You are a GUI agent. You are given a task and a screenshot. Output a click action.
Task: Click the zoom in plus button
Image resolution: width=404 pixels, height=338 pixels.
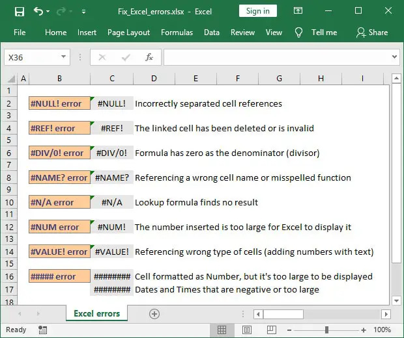click(x=364, y=330)
